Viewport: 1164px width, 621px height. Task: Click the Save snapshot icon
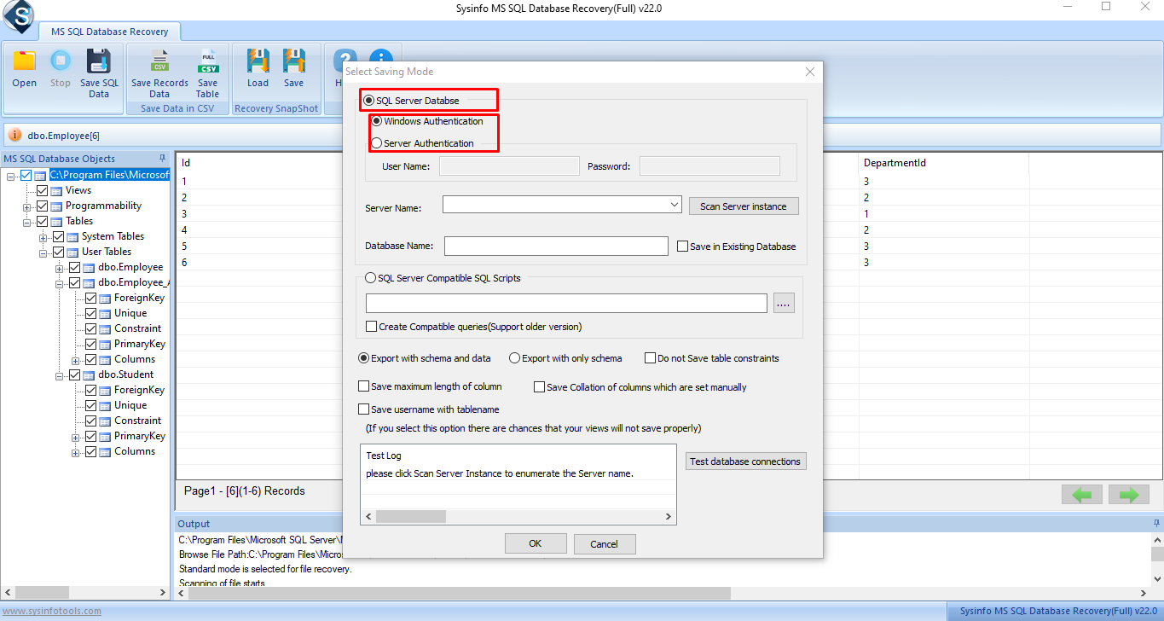click(x=294, y=61)
